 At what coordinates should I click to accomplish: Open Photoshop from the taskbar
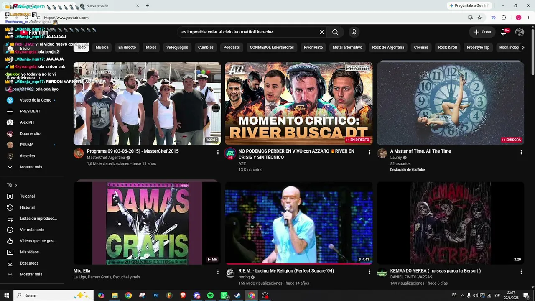(x=155, y=296)
